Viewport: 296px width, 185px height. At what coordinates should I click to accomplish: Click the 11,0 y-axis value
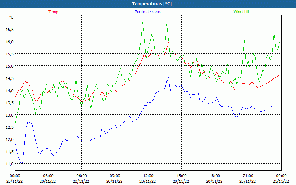[x=10, y=164]
